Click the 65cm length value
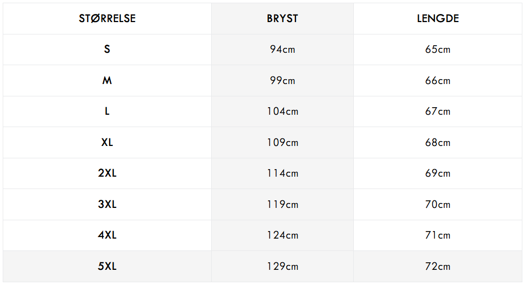The image size is (524, 286). pos(438,50)
